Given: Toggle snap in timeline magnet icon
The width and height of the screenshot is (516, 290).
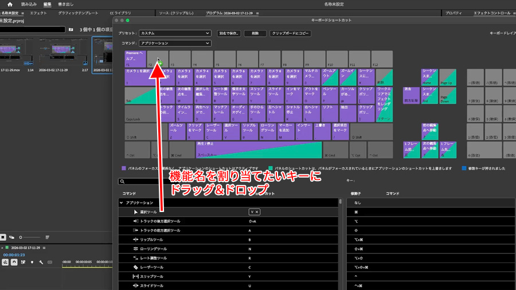Looking at the screenshot, I should coord(14,262).
